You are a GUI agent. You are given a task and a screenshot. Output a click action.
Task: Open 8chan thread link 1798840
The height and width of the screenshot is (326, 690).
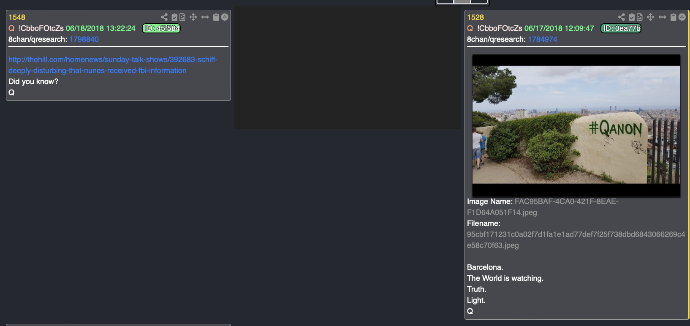tap(84, 39)
